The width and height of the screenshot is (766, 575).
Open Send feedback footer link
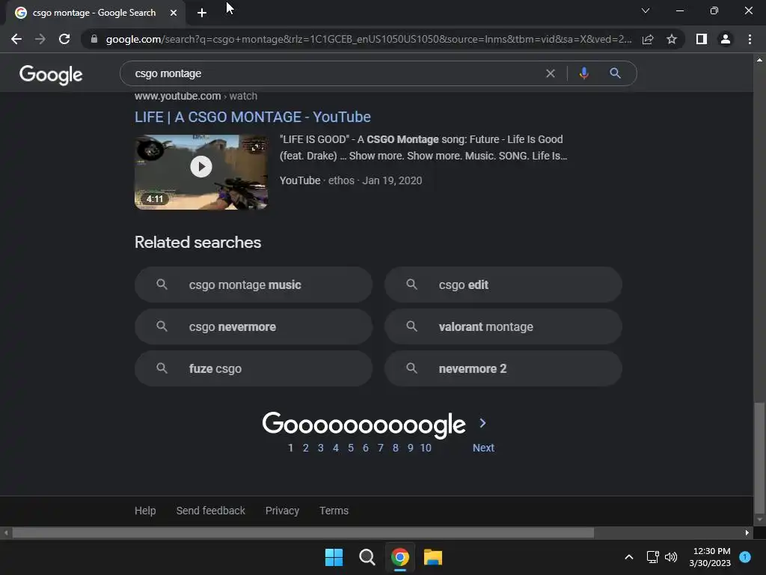(x=210, y=511)
